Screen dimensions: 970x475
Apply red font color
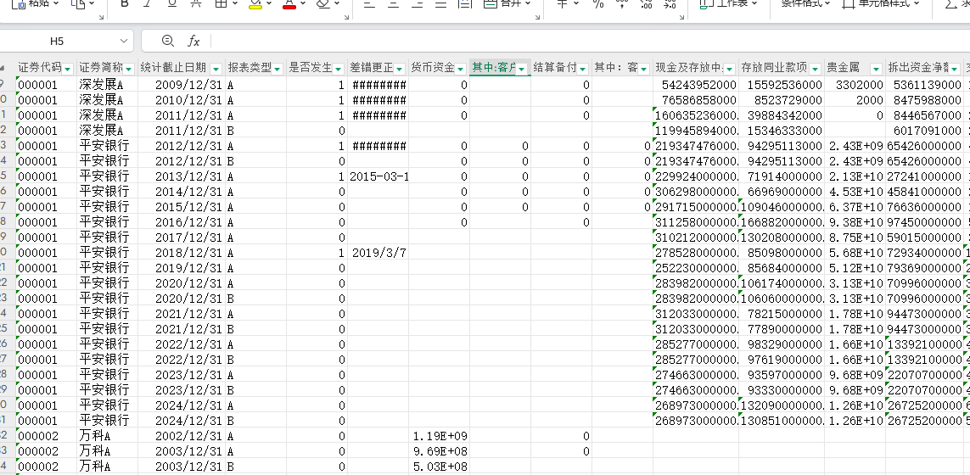289,3
